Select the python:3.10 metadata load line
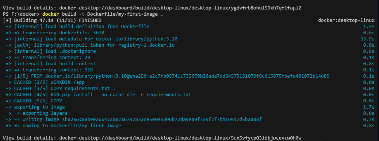 (93, 39)
